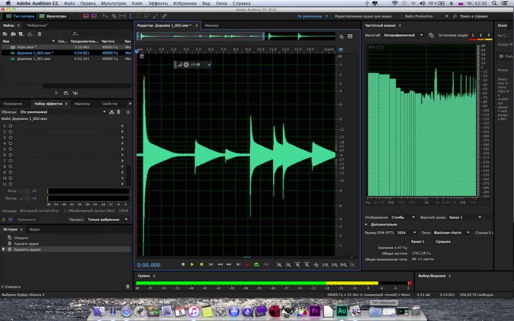This screenshot has width=514, height=321.
Task: Click scan hold button 1 in Частотный анализ
Action: [473, 35]
